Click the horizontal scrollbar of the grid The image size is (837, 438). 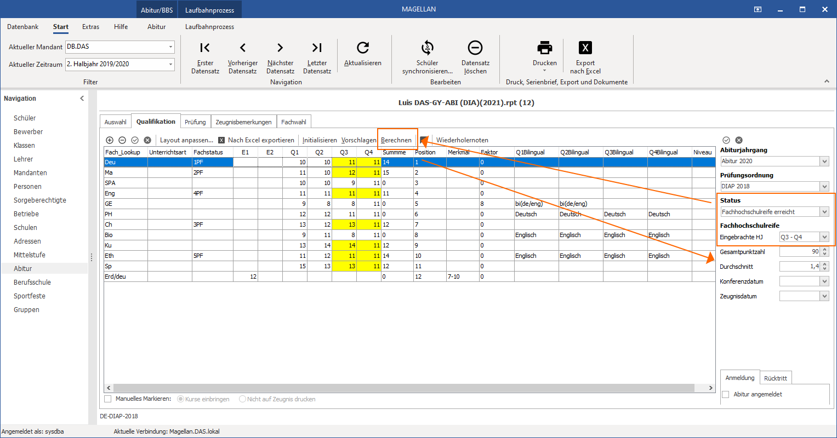point(403,388)
